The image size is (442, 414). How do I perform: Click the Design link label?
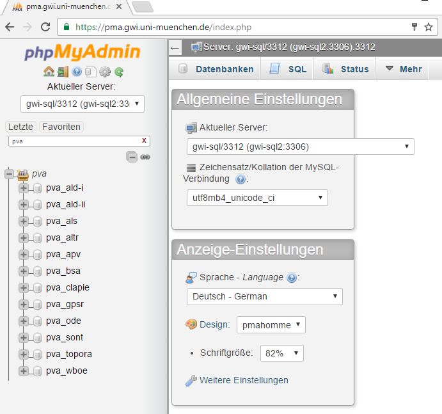tap(214, 324)
